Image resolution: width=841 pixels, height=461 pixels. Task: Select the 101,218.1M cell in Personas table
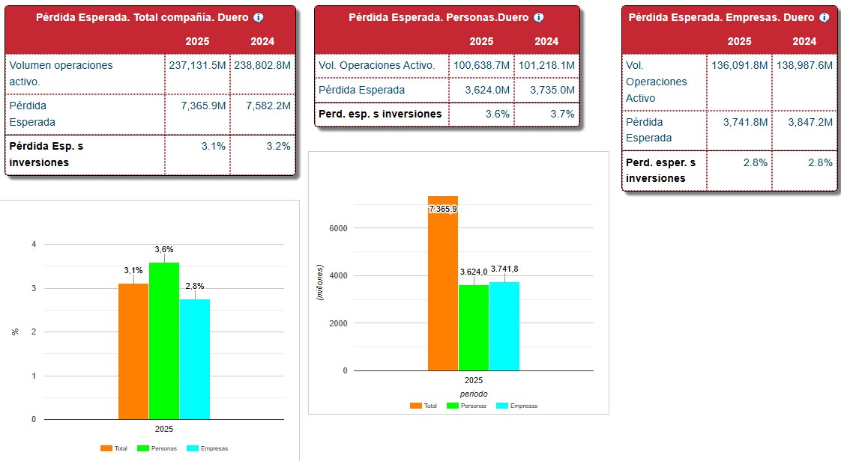point(546,66)
